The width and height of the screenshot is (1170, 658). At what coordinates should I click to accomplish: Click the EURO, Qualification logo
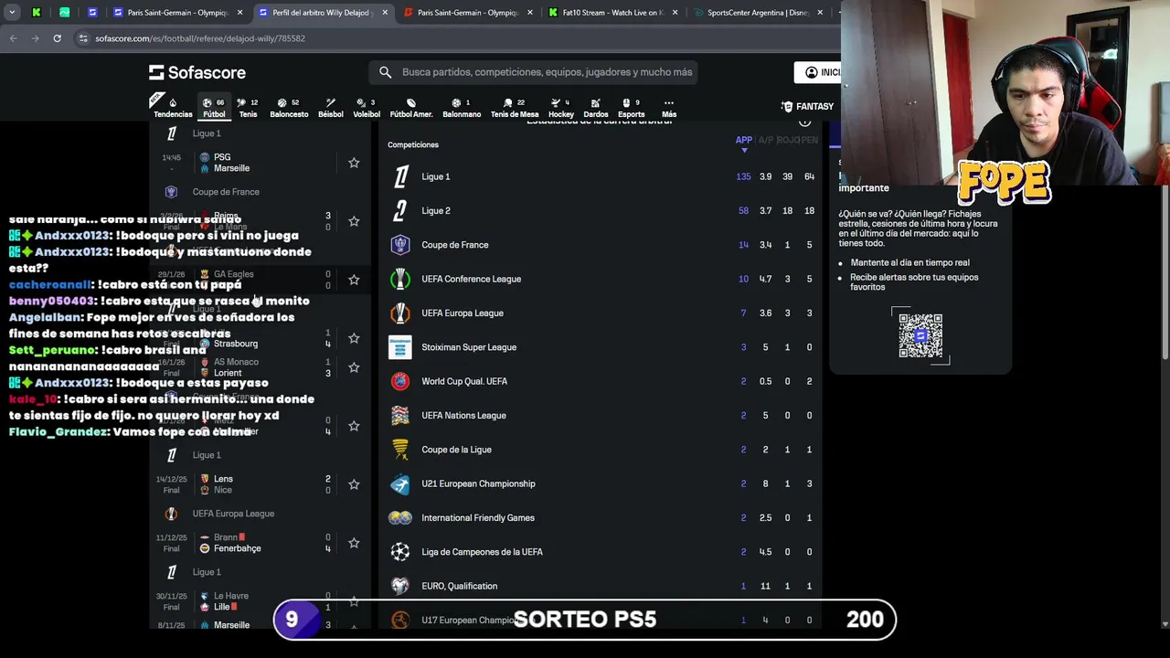click(400, 586)
